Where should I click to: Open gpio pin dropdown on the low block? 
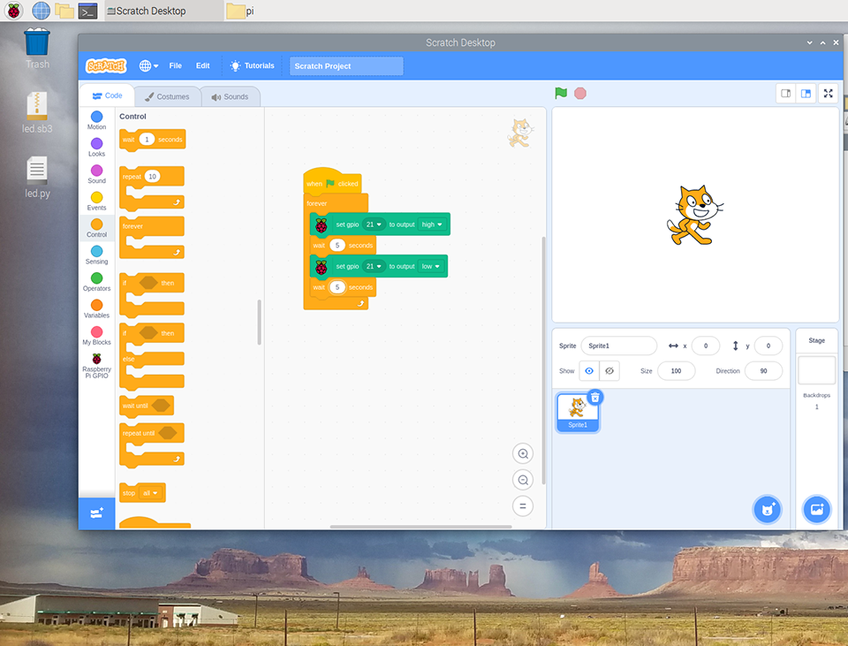pyautogui.click(x=374, y=266)
